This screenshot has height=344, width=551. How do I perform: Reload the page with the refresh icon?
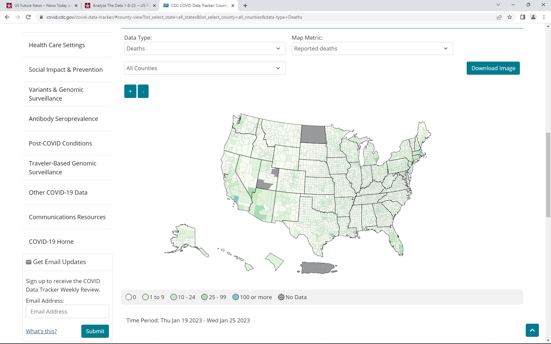point(28,17)
